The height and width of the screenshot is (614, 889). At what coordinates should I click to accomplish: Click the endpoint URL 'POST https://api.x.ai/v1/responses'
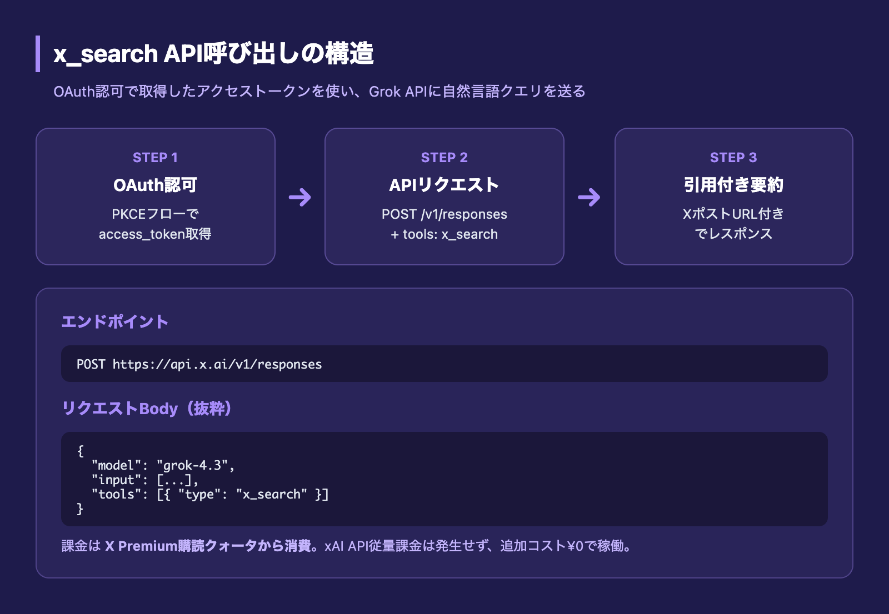pos(199,364)
